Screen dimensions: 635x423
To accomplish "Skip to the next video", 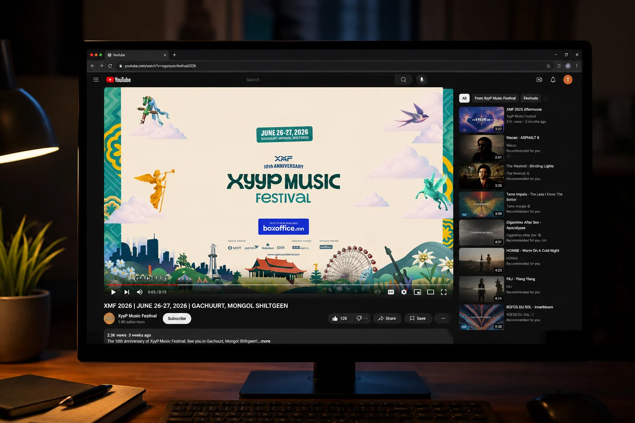I will click(127, 292).
